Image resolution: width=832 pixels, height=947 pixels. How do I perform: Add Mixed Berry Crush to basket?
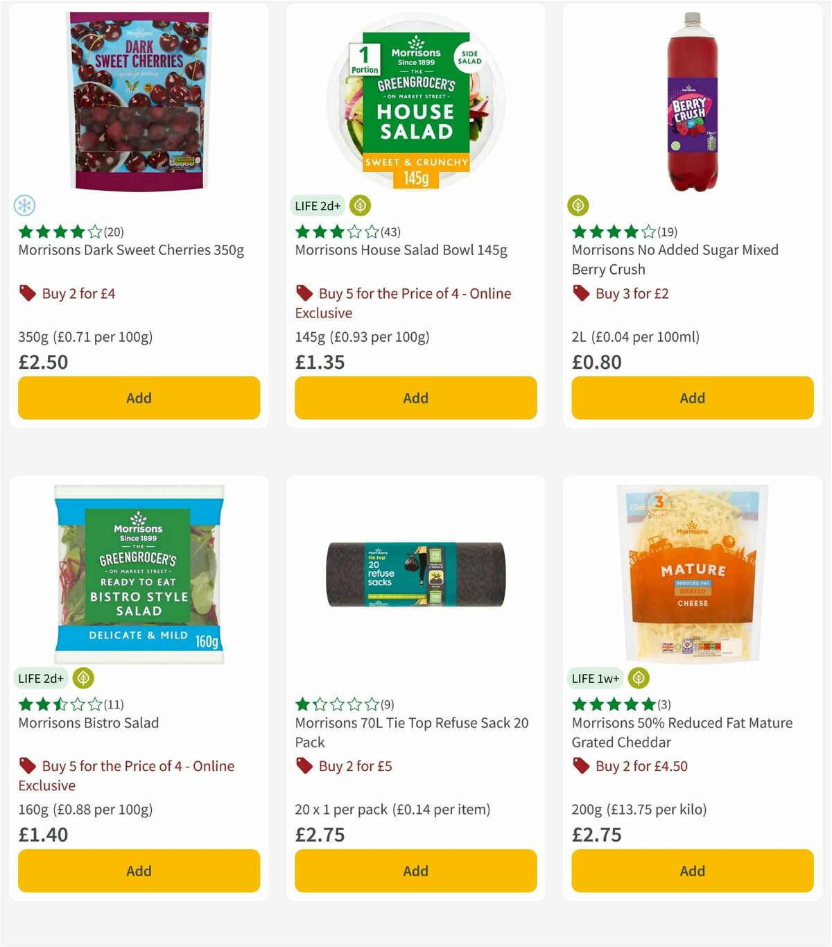point(691,398)
